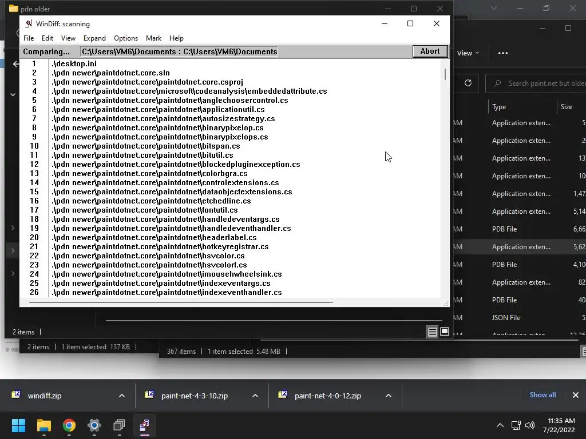Screen dimensions: 586x439
Task: Select the dataobjectextensions.cs row
Action: tap(172, 191)
